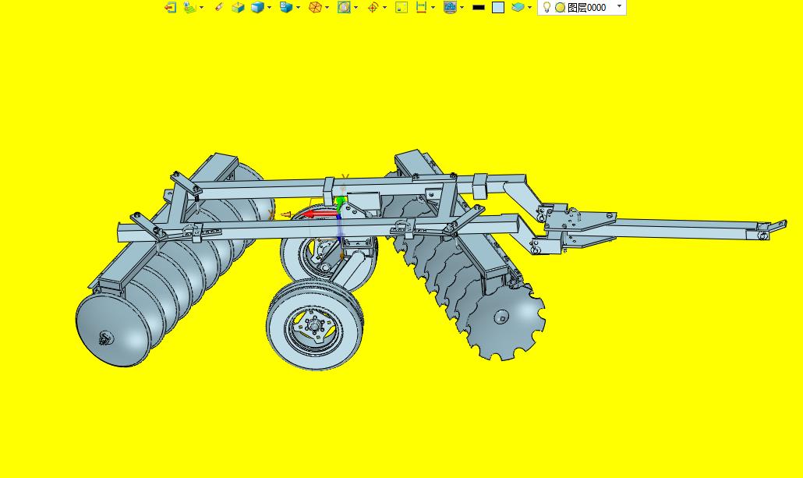Viewport: 803px width, 478px height.
Task: Open the 图层0000 layer selector dropdown
Action: point(619,6)
